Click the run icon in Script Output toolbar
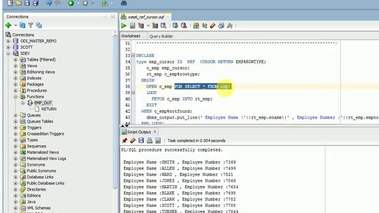Screen dimensions: 379x213 click(158, 140)
